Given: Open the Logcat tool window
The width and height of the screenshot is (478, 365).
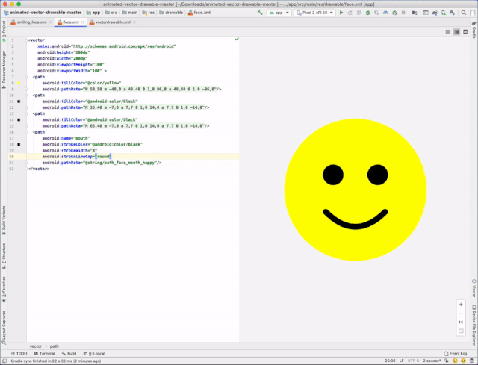Looking at the screenshot, I should click(x=96, y=353).
